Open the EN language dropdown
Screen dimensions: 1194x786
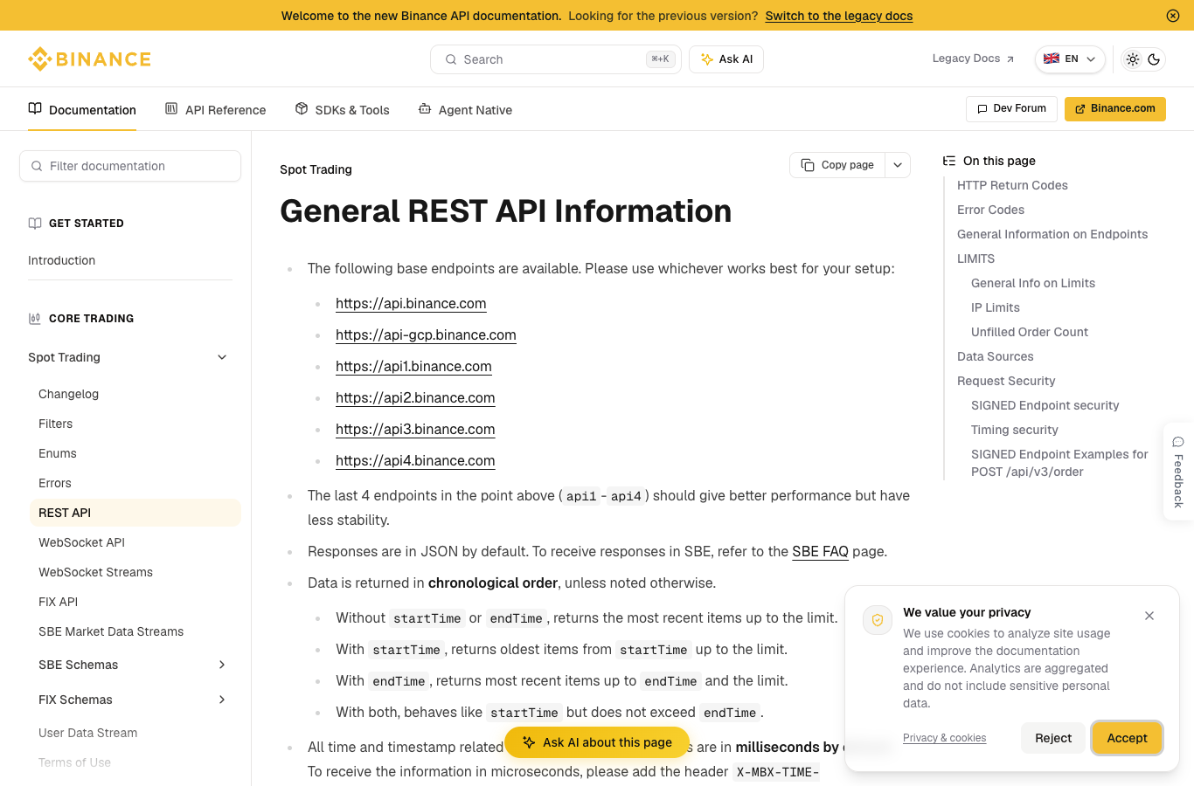pyautogui.click(x=1070, y=59)
